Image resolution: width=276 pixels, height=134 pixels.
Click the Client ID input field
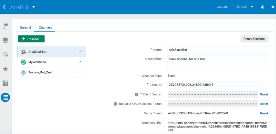click(218, 85)
